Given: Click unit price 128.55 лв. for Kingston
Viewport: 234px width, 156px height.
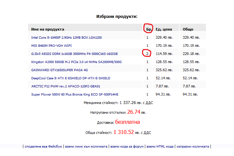Looking at the screenshot, I should (x=164, y=62).
